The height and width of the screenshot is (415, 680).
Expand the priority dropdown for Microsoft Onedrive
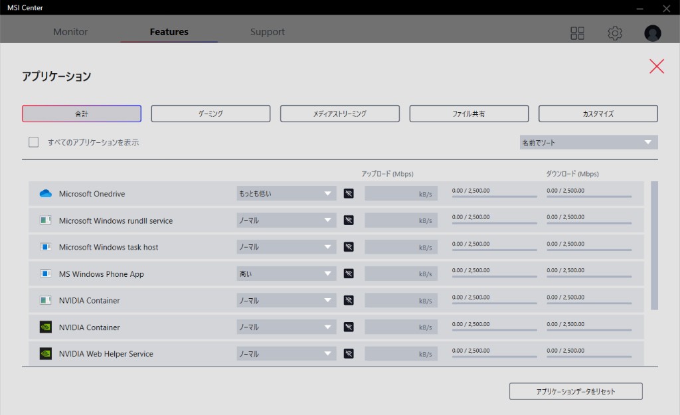286,194
